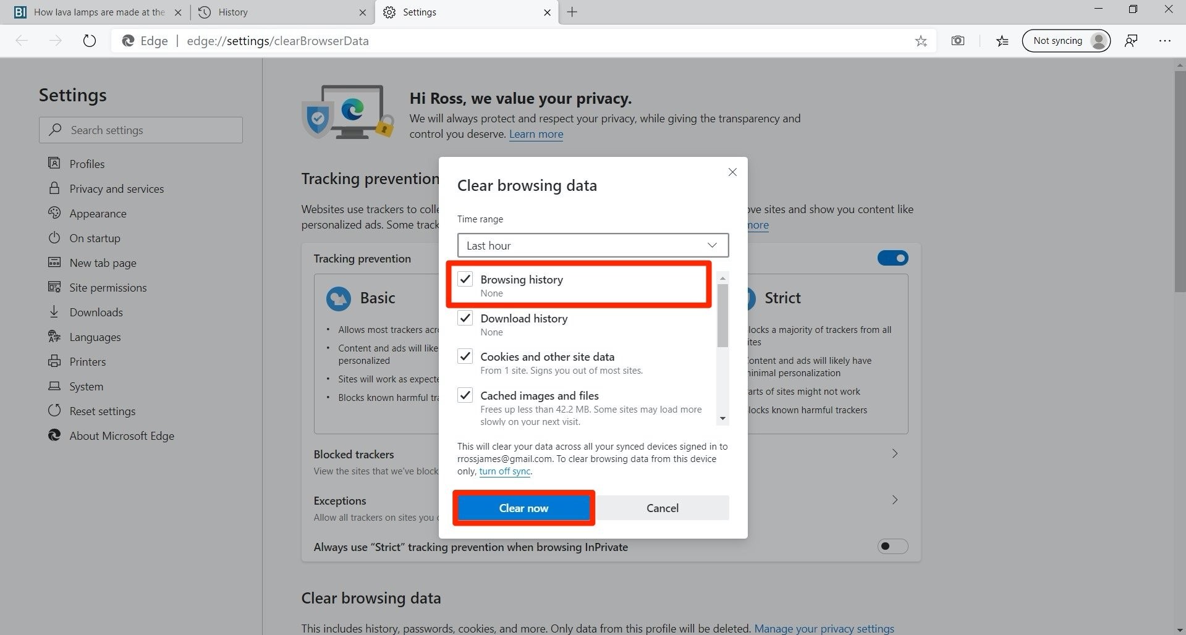This screenshot has height=635, width=1186.
Task: Disable the Tracking prevention toggle
Action: point(892,258)
